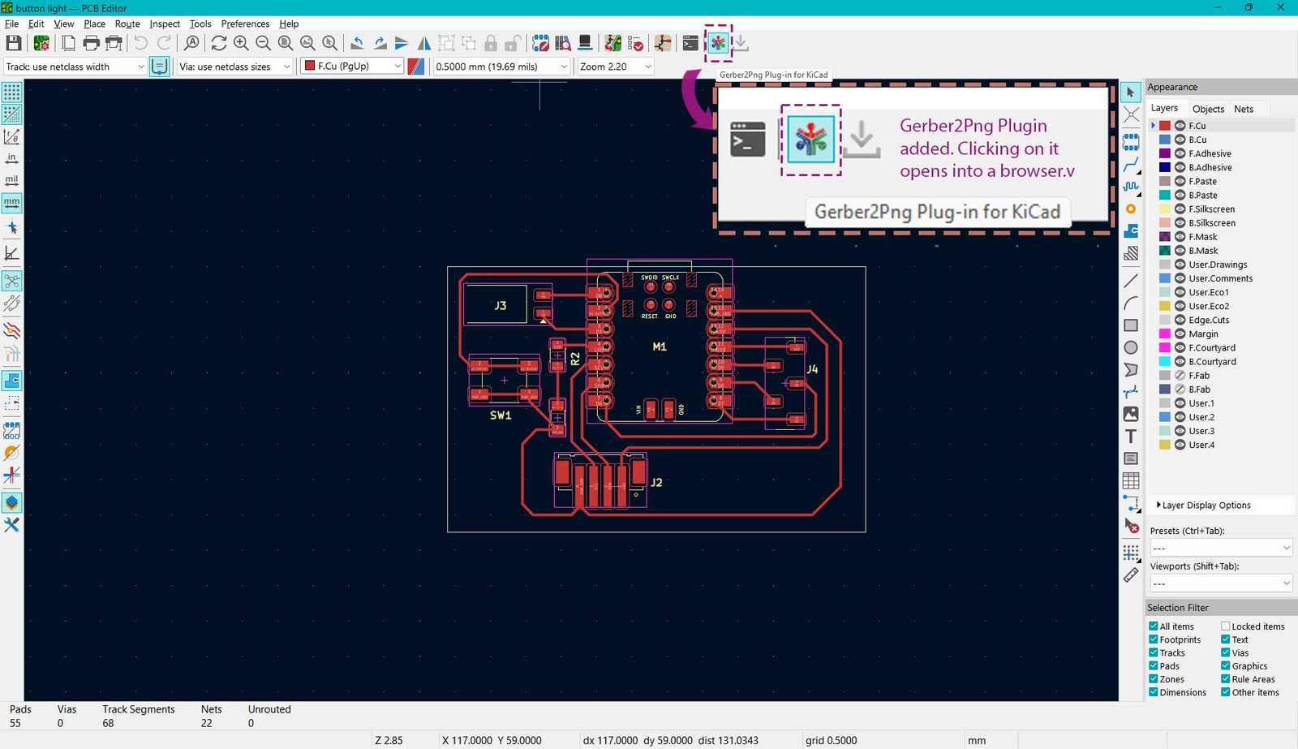1298x749 pixels.
Task: Click the Undo arrow in the toolbar
Action: [x=141, y=43]
